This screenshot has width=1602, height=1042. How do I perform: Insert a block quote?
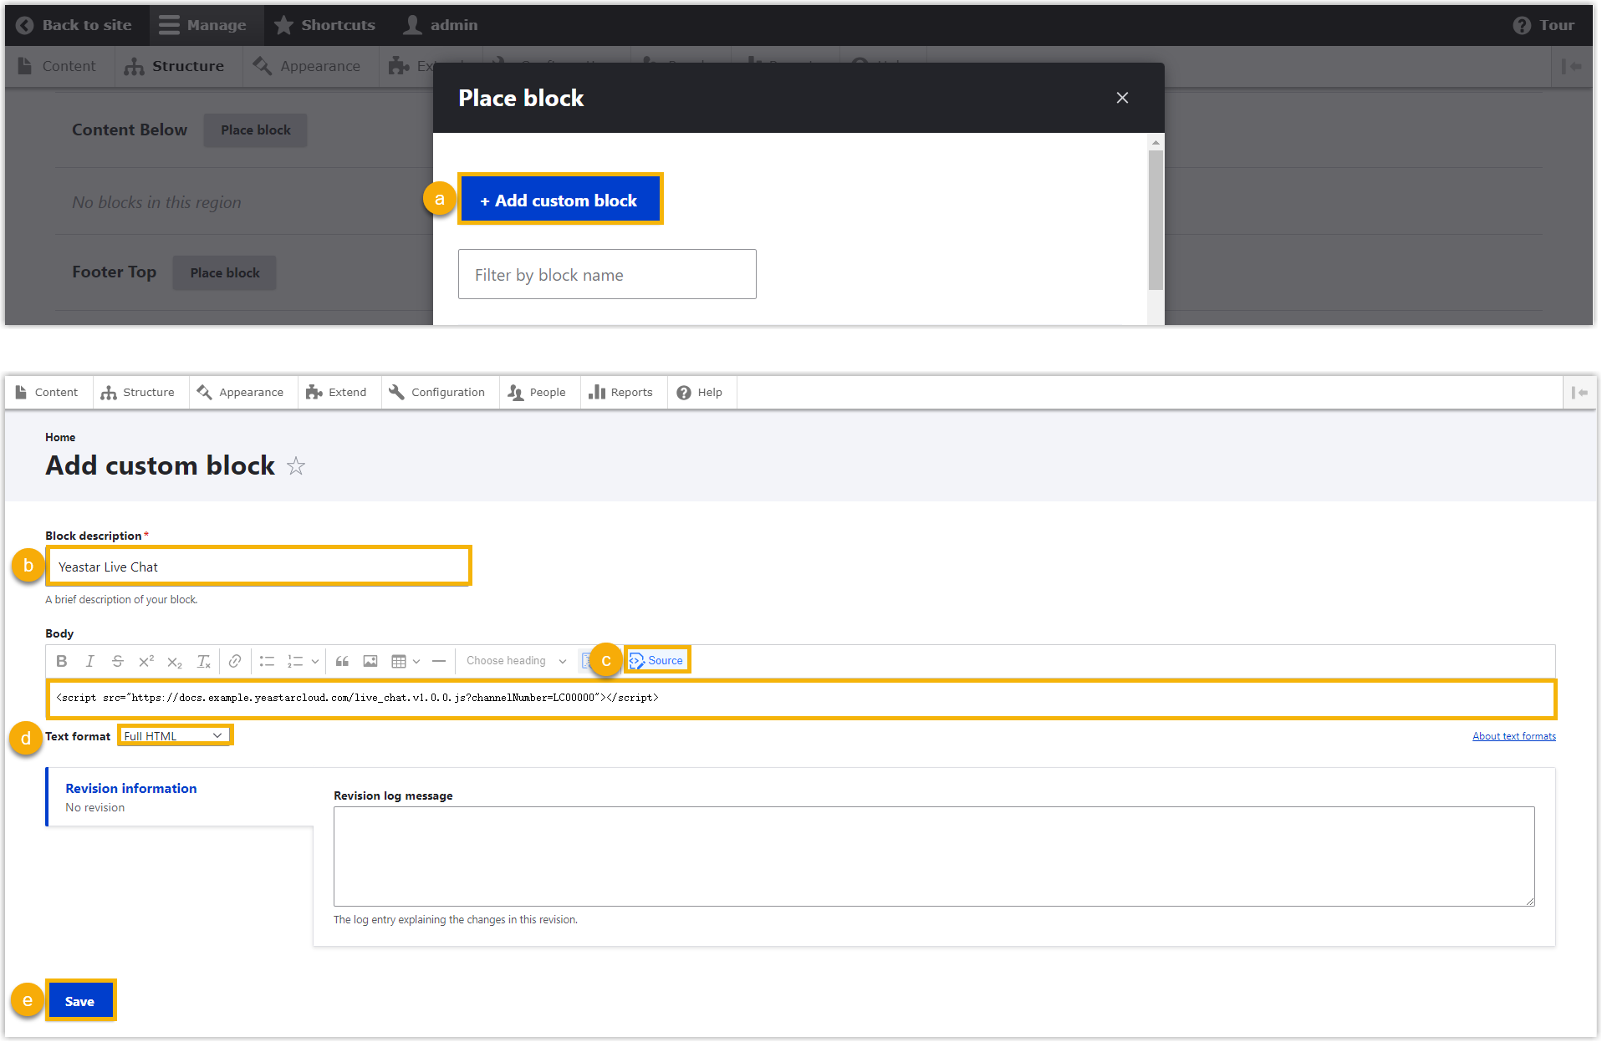pos(342,661)
